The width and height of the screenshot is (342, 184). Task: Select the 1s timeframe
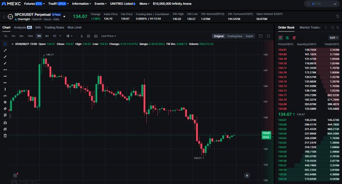pos(6,36)
